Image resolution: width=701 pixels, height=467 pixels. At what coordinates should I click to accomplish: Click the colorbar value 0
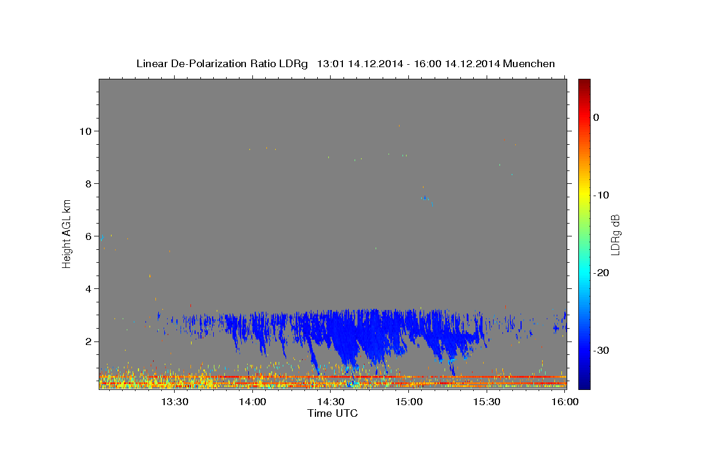[596, 117]
